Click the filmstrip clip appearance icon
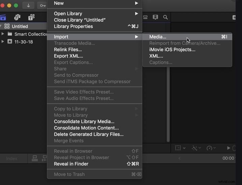The height and width of the screenshot is (185, 242). (155, 17)
